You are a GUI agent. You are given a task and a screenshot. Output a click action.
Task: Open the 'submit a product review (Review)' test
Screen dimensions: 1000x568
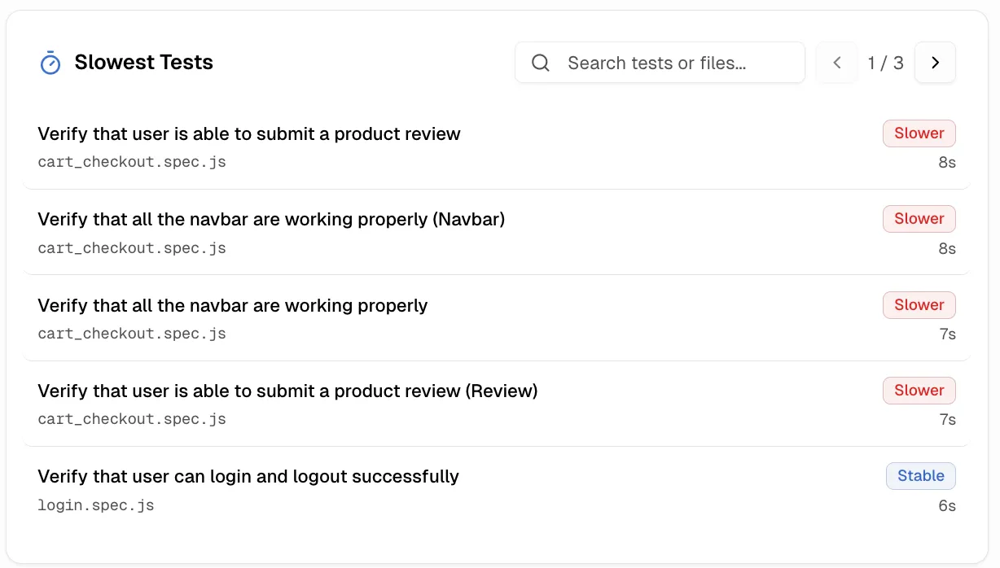[287, 391]
